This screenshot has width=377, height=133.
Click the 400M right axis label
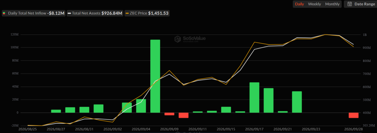coord(366,113)
